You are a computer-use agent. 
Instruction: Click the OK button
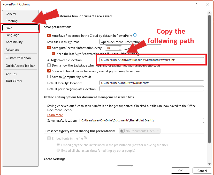[x=180, y=171]
